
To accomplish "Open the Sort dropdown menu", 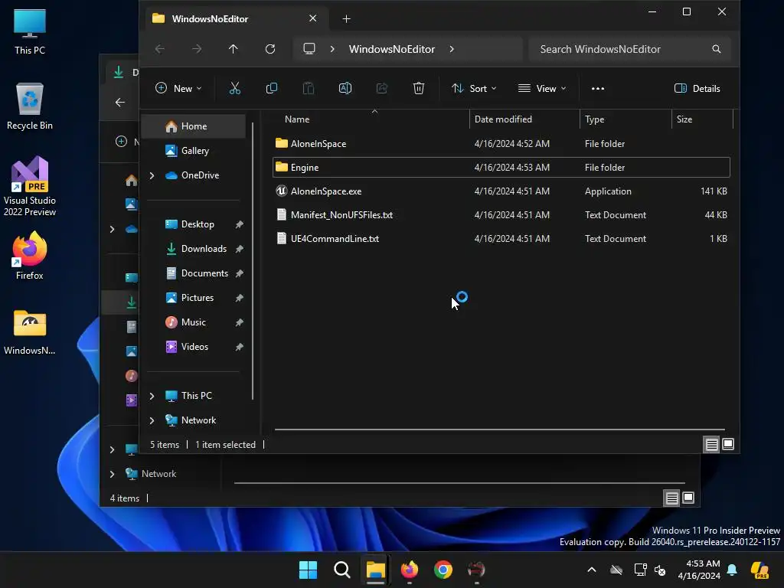I will [474, 89].
